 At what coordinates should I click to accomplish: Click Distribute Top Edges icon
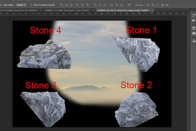pos(95,5)
